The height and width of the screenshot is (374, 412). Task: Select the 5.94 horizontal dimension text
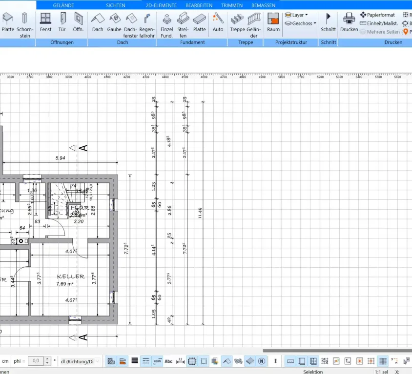(x=60, y=158)
